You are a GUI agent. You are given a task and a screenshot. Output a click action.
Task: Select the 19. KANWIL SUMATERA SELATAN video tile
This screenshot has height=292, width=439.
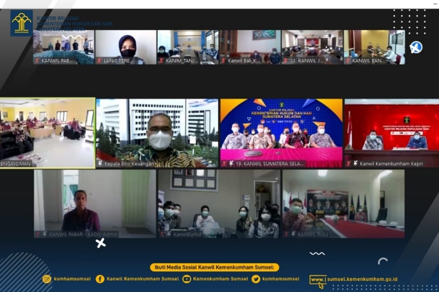coord(281,132)
